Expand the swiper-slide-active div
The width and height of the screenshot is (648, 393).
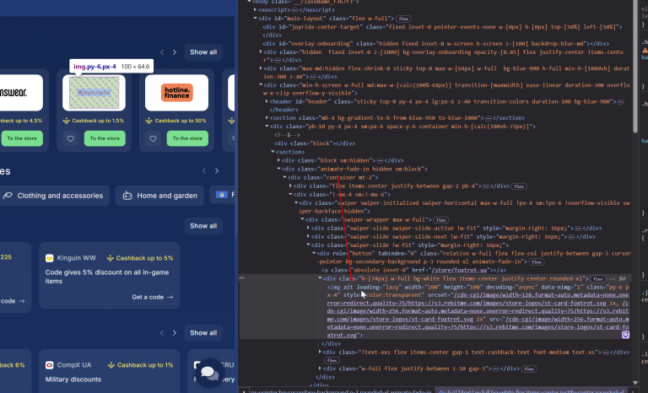tap(308, 228)
